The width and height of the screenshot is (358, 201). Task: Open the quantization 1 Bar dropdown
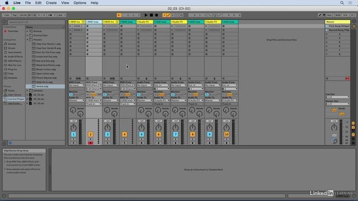[x=61, y=15]
